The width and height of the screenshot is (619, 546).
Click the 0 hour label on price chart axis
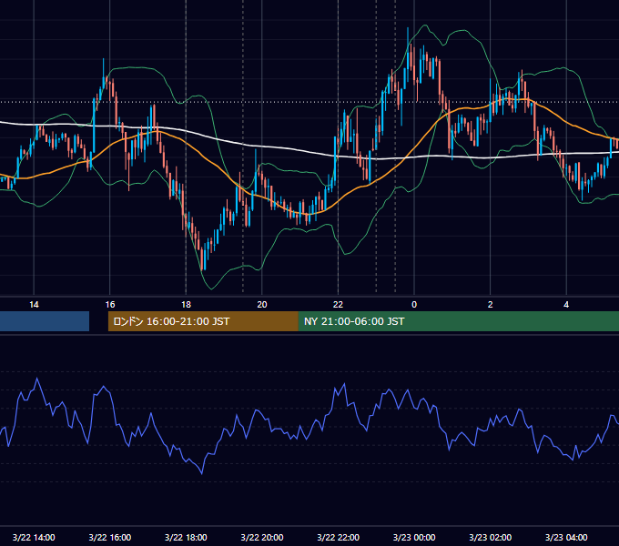414,305
